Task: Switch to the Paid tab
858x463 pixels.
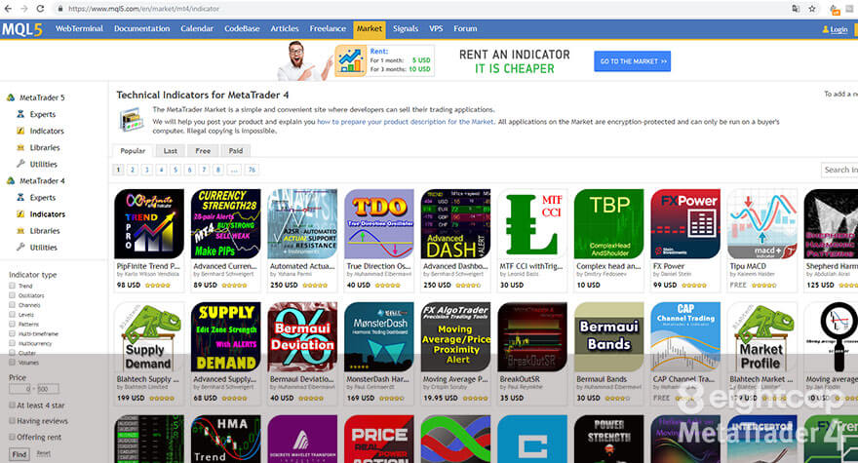Action: (236, 150)
